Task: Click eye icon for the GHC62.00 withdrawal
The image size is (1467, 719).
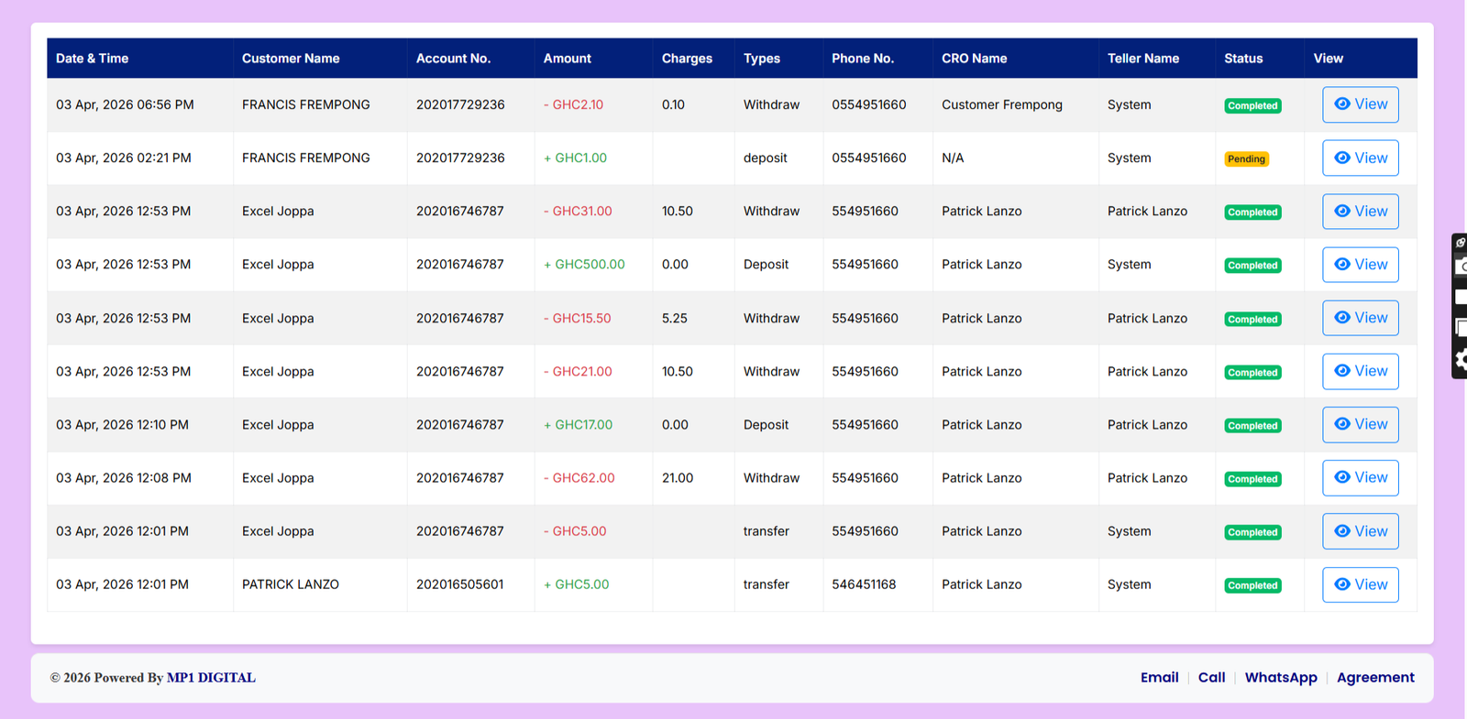Action: click(x=1341, y=477)
